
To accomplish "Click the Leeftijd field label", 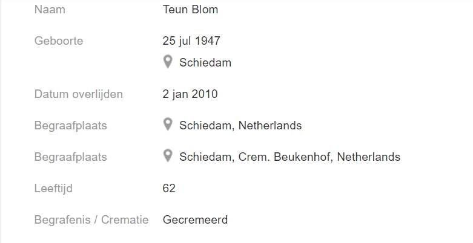I will point(53,188).
